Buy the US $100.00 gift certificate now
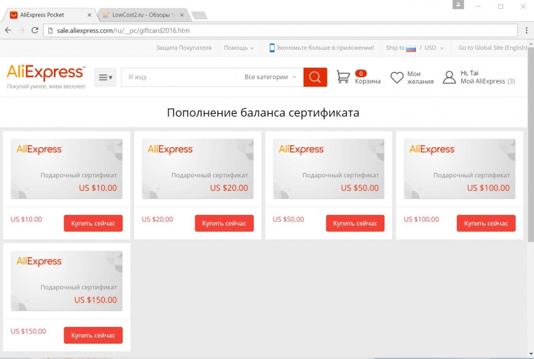 tap(486, 223)
